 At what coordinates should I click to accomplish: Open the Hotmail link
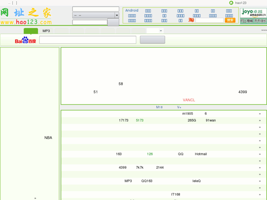(201, 154)
